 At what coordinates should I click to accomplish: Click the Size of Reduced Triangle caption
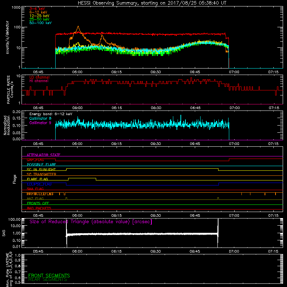tap(91, 222)
